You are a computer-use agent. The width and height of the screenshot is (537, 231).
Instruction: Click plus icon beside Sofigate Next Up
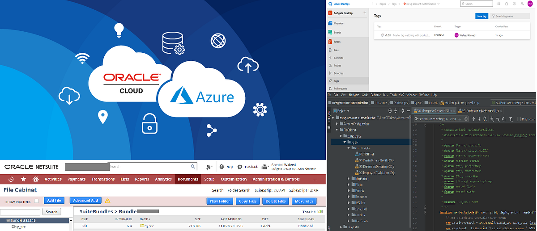tap(365, 13)
